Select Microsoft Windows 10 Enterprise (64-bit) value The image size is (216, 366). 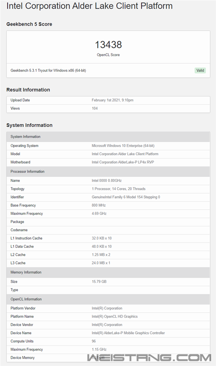pos(123,146)
